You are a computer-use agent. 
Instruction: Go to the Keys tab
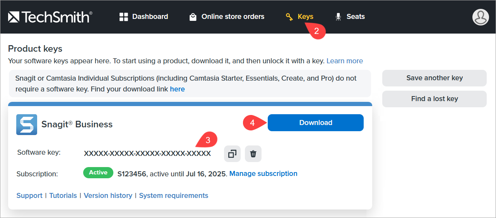(299, 17)
